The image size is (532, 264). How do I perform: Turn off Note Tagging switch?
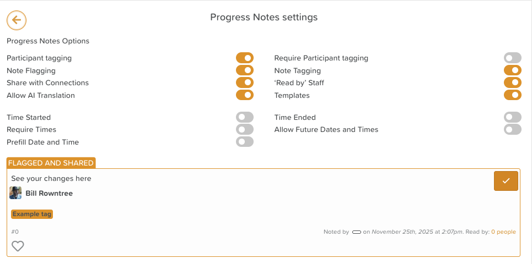coord(512,70)
